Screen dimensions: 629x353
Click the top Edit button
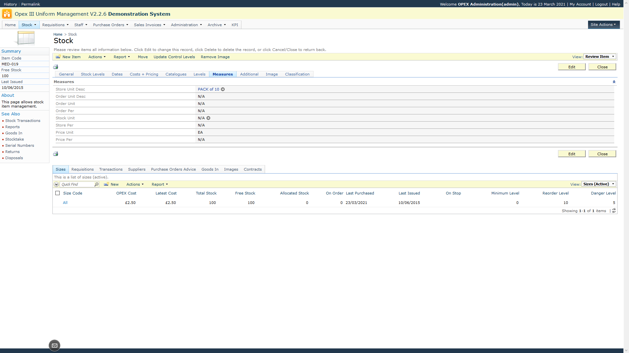(571, 67)
